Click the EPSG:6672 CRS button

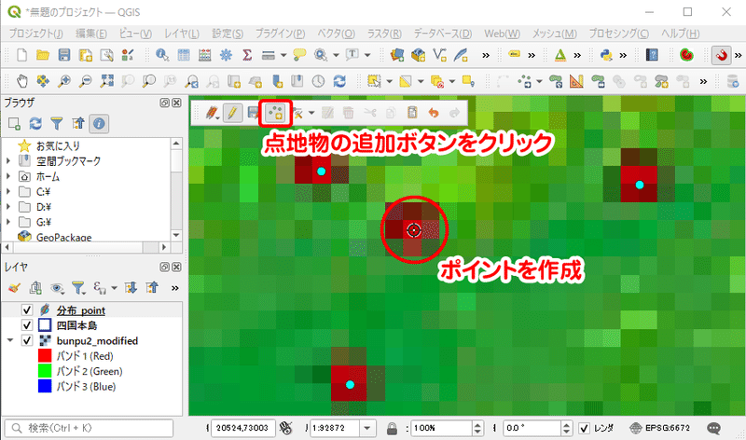(x=659, y=428)
